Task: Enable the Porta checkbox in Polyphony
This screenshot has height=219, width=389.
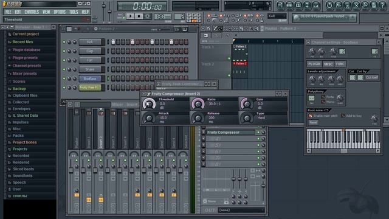Action: 323,97
